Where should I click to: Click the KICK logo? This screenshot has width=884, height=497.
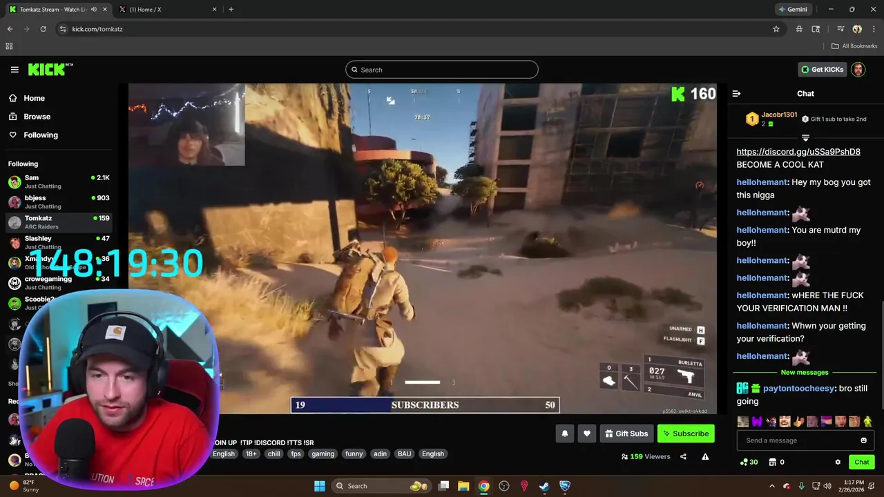pos(50,70)
